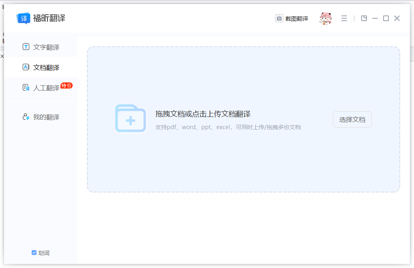Minimize the Foxit Translate window
Image resolution: width=414 pixels, height=268 pixels.
coord(375,18)
